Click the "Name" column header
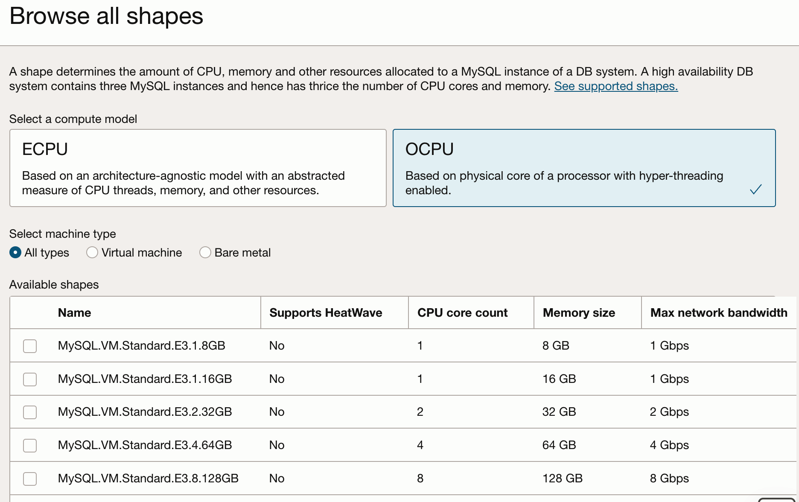Screen dimensions: 799x502 tap(74, 312)
